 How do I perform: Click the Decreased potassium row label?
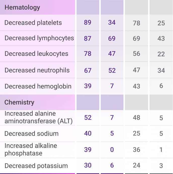[36, 166]
